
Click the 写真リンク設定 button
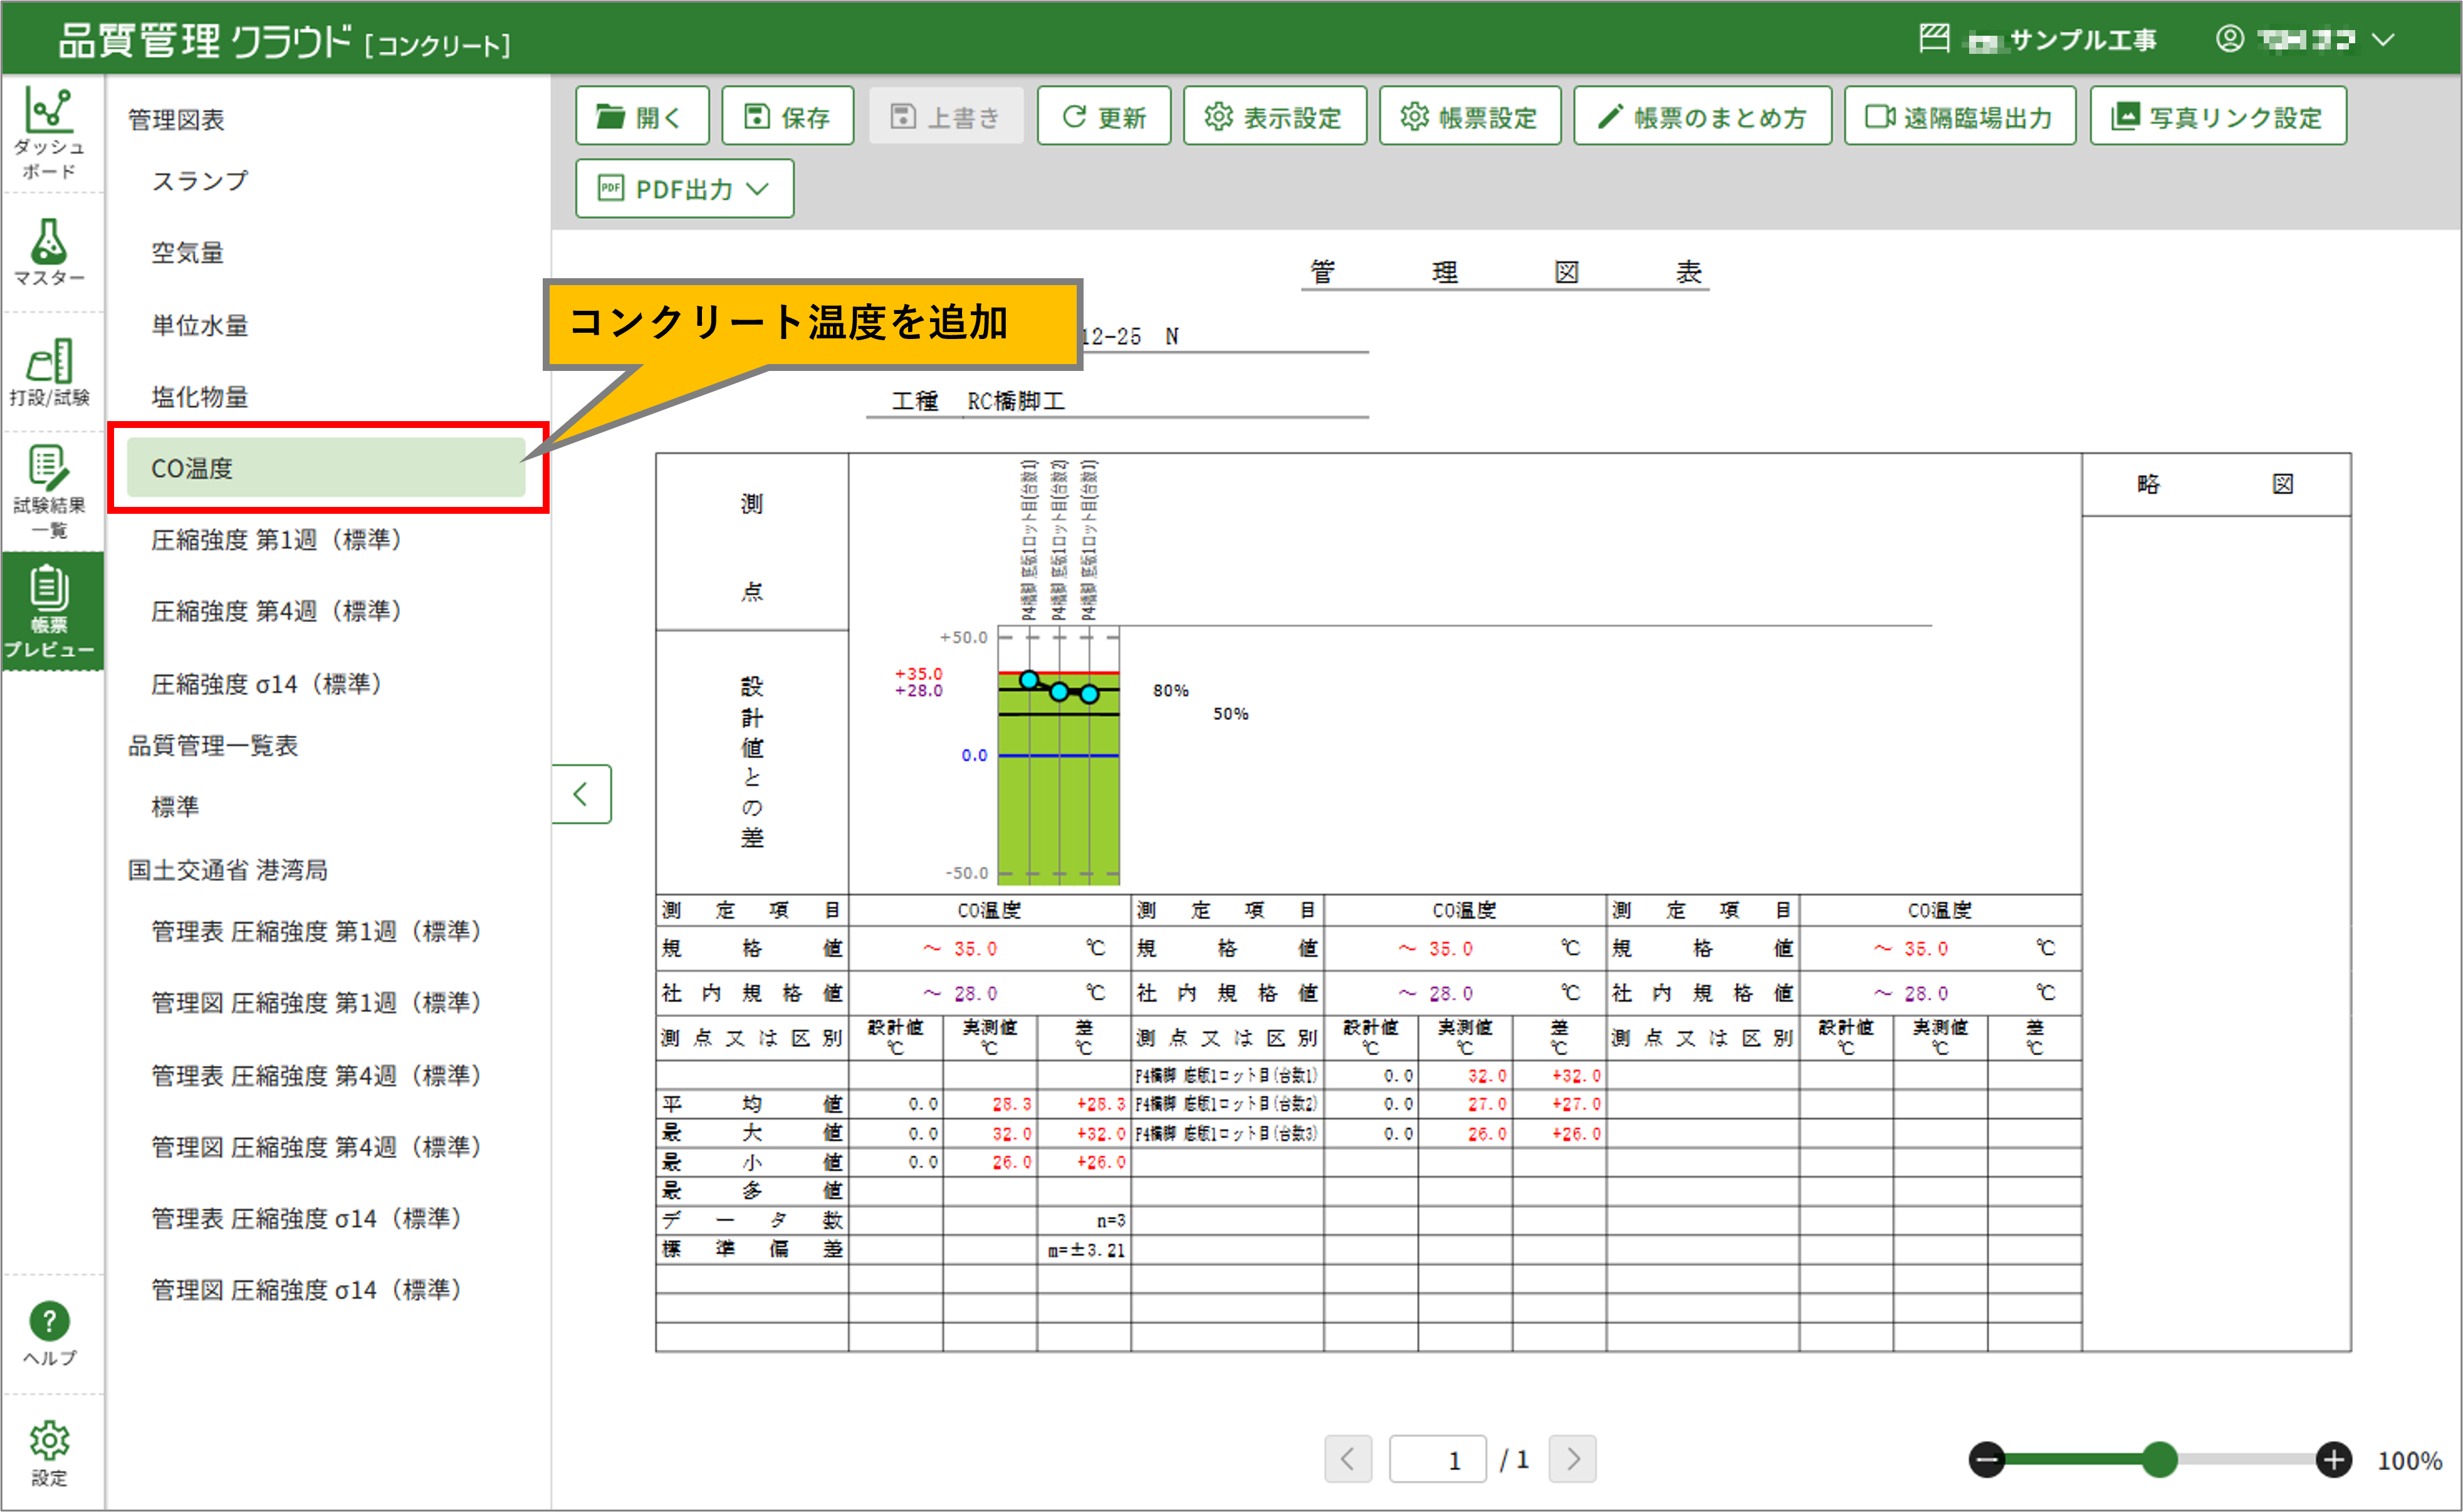[x=2217, y=117]
